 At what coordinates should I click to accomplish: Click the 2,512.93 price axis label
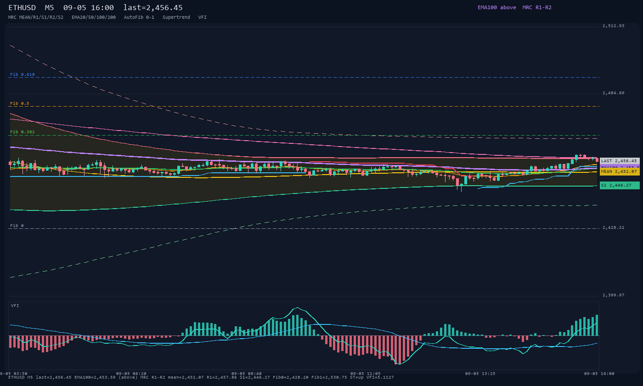(614, 26)
